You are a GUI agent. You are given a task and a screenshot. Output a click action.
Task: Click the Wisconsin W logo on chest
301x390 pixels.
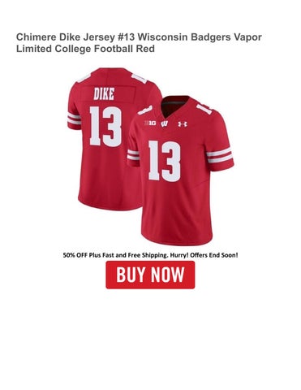(164, 123)
